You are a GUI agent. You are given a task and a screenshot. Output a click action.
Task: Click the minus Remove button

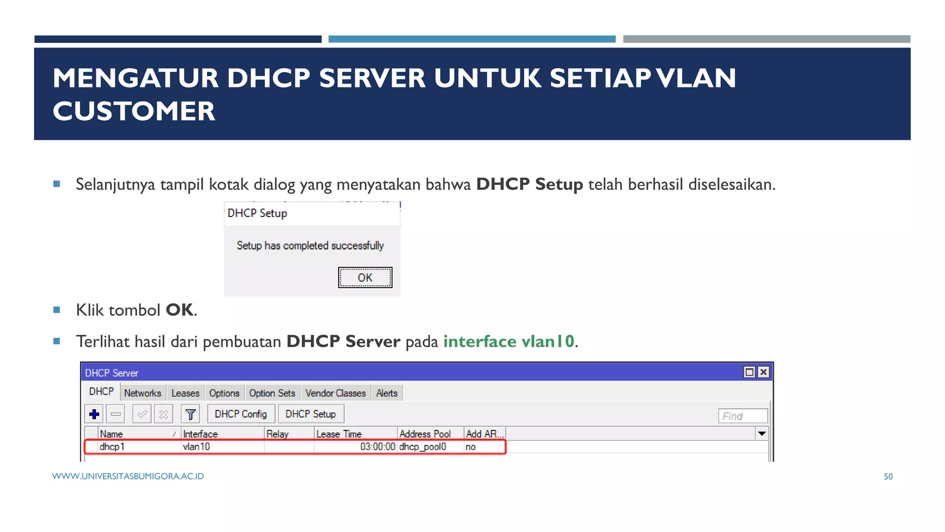click(116, 414)
